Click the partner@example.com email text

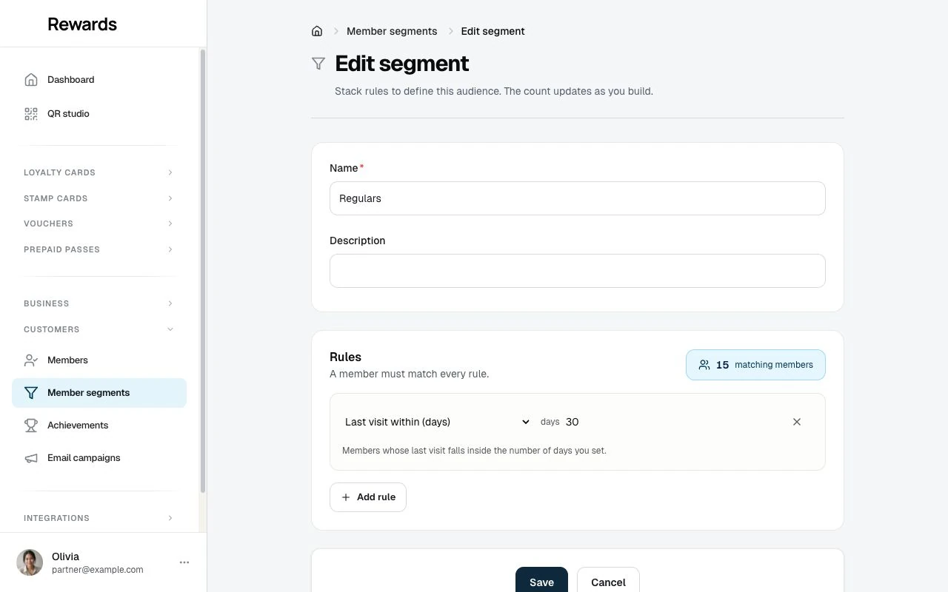[x=98, y=570]
